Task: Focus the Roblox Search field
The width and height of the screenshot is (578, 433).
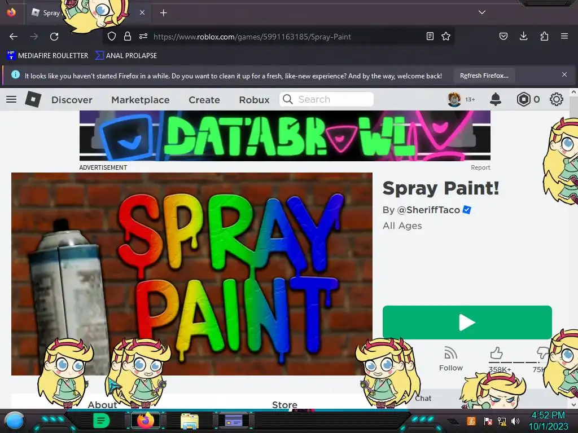Action: (x=327, y=99)
